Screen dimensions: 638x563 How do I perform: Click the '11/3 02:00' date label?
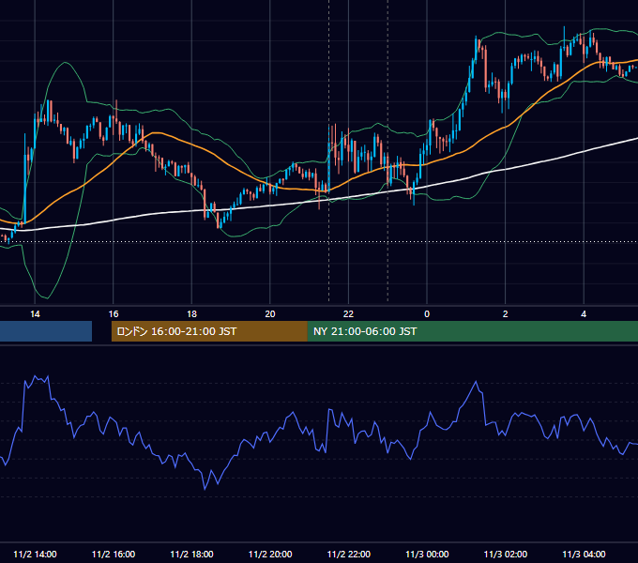click(x=506, y=555)
